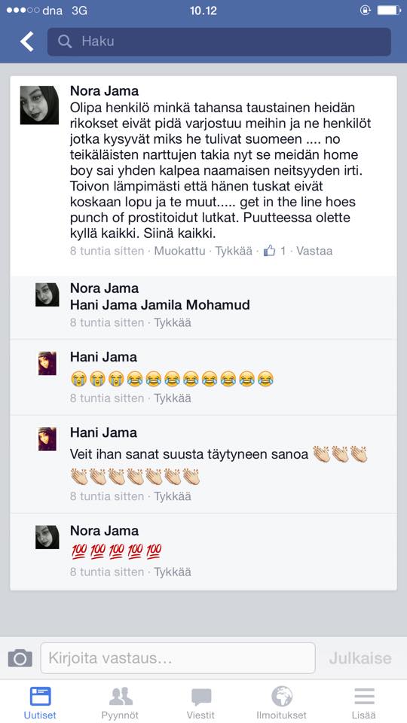This screenshot has width=407, height=723.
Task: Tap the camera icon beside reply box
Action: point(20,657)
